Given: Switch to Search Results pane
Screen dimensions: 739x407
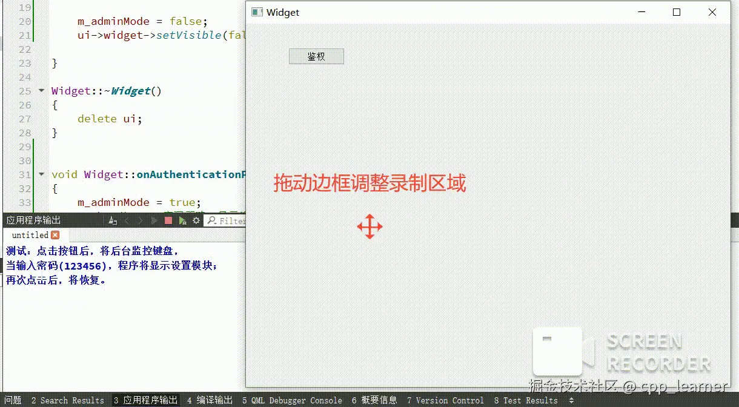Looking at the screenshot, I should click(x=67, y=400).
